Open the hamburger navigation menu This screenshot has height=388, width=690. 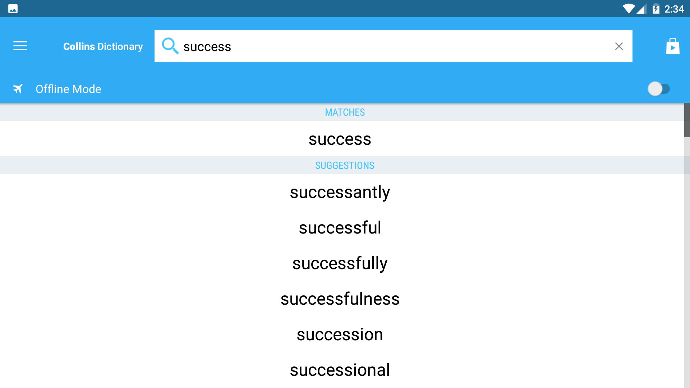(20, 46)
